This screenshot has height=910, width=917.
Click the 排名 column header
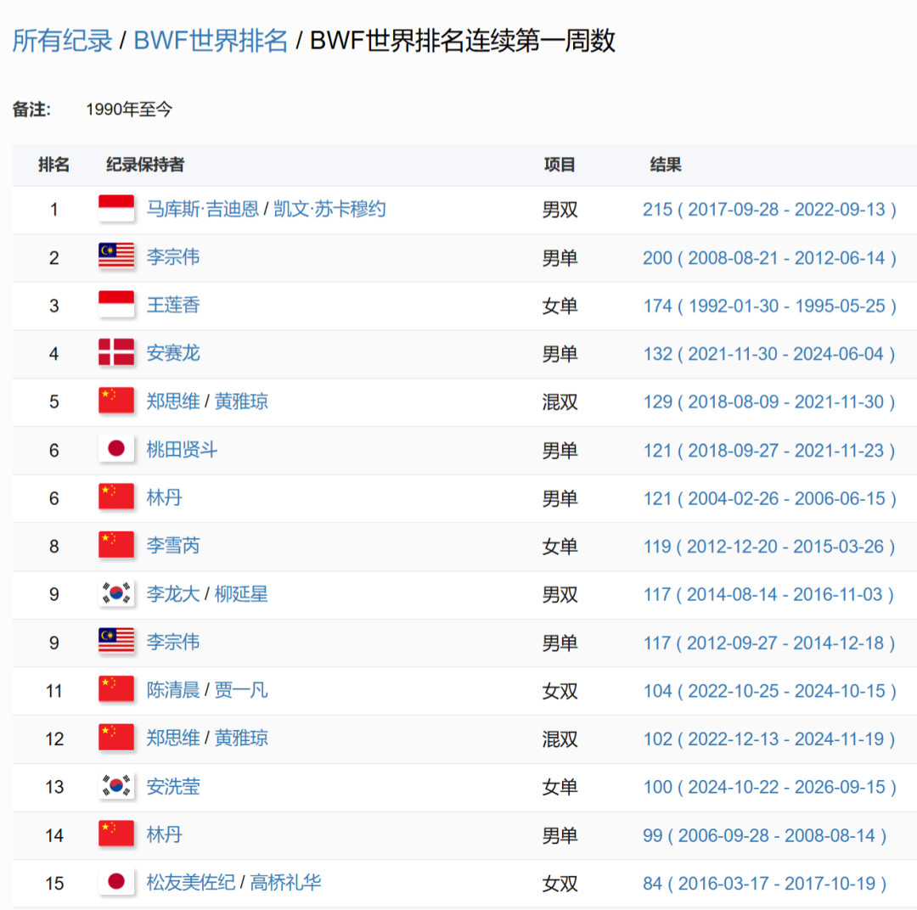(53, 165)
